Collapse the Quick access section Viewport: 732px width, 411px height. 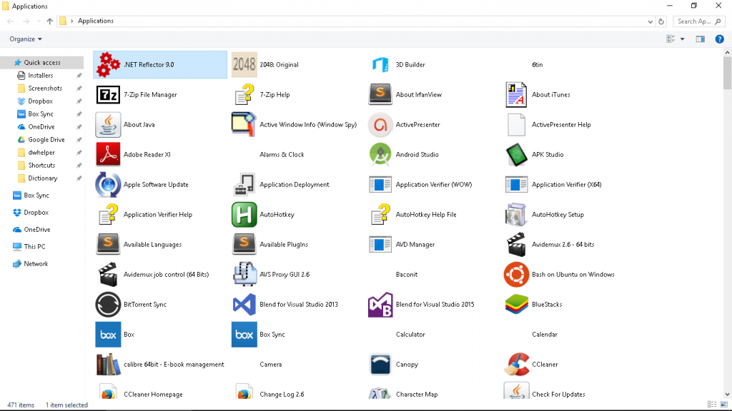click(x=10, y=62)
